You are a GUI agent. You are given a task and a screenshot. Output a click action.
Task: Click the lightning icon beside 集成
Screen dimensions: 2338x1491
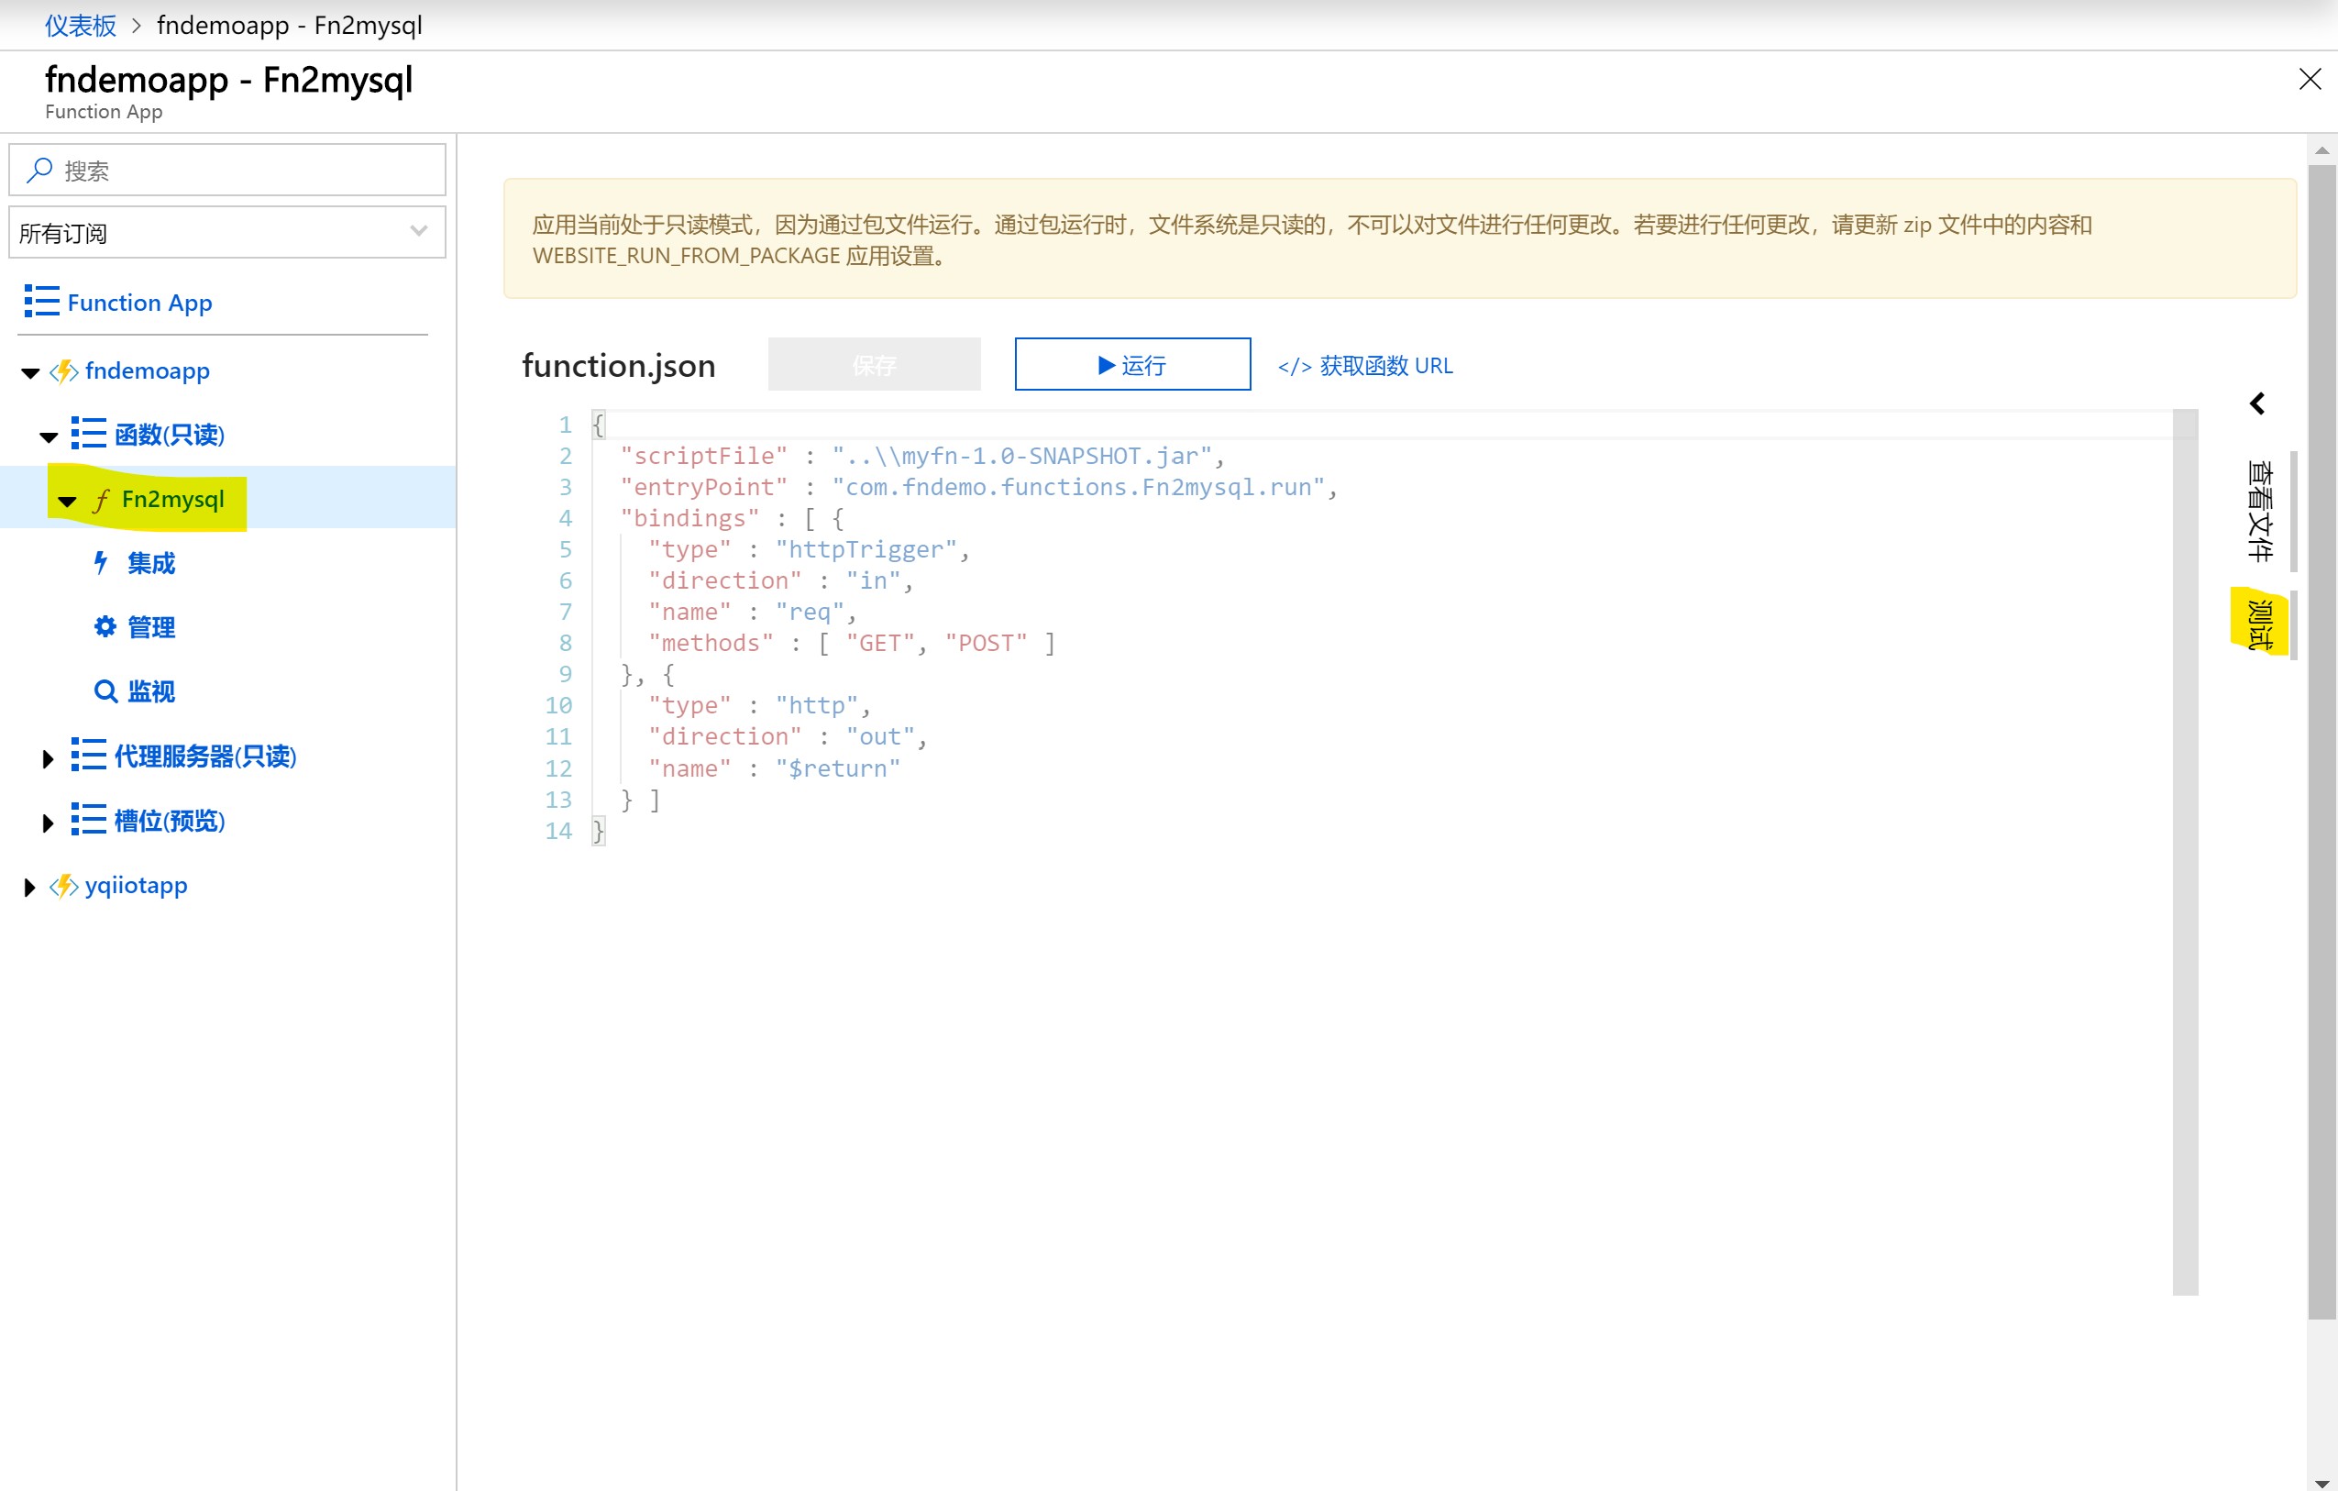click(100, 562)
